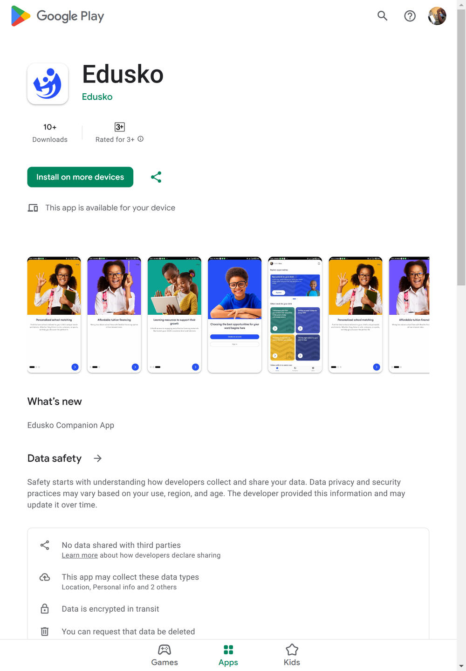Screen dimensions: 466x671
Task: Click 'No data shared with third parties'
Action: pos(121,545)
